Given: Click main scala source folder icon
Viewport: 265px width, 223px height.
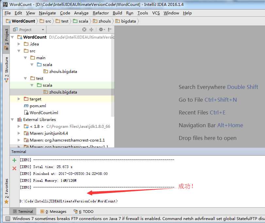Looking at the screenshot, I should 39,64.
